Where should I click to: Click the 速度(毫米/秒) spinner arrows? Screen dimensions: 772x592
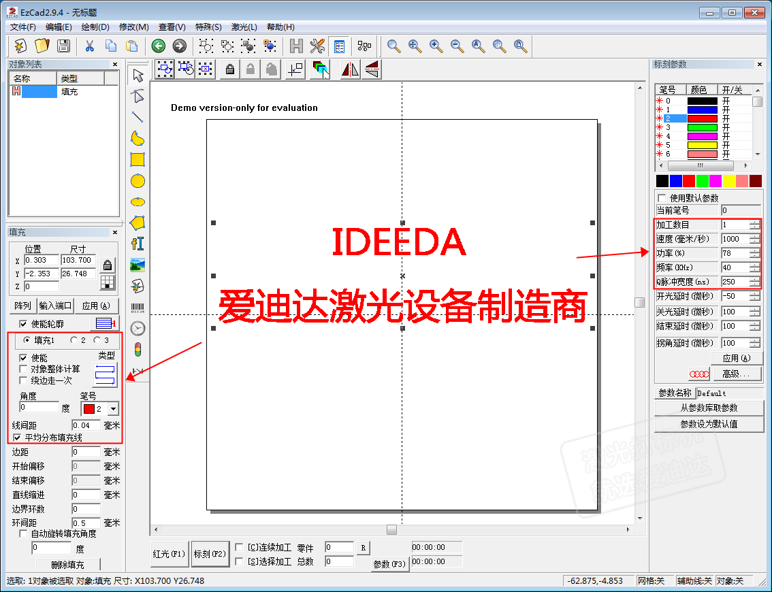(x=755, y=239)
